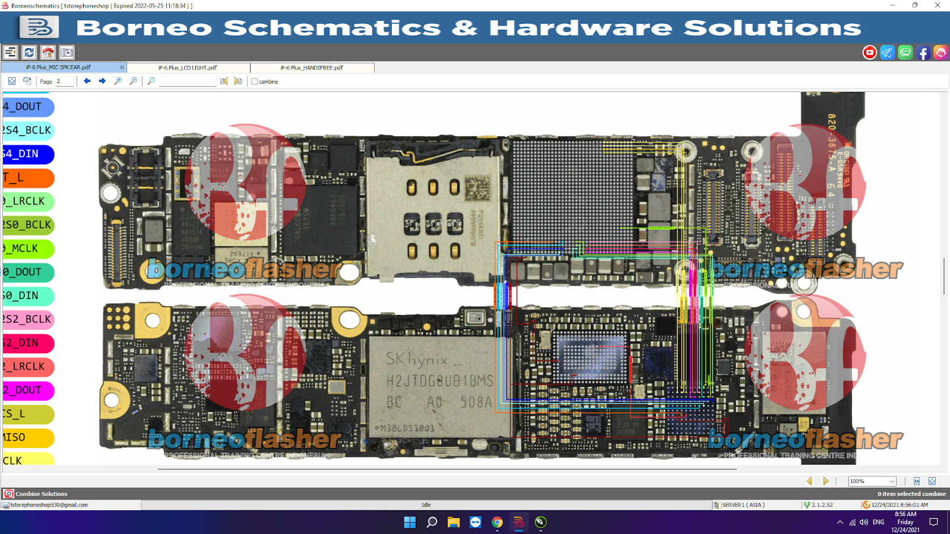Click the Combine Solutions panel title
This screenshot has height=534, width=950.
tap(42, 494)
